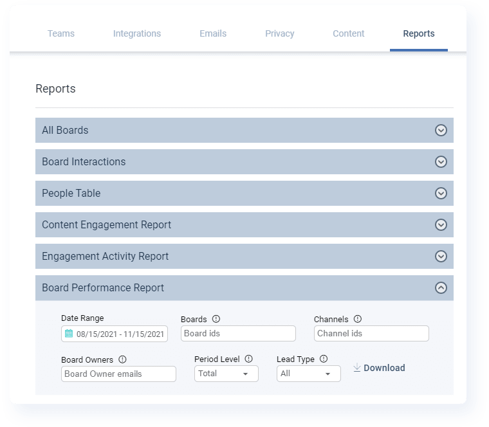Expand the People Table section
Image resolution: width=489 pixels, height=427 pixels.
coord(441,193)
